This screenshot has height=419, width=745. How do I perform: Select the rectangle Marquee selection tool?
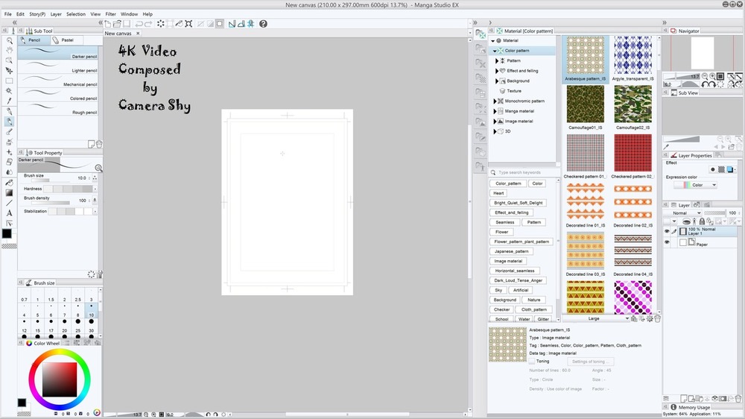pos(9,81)
